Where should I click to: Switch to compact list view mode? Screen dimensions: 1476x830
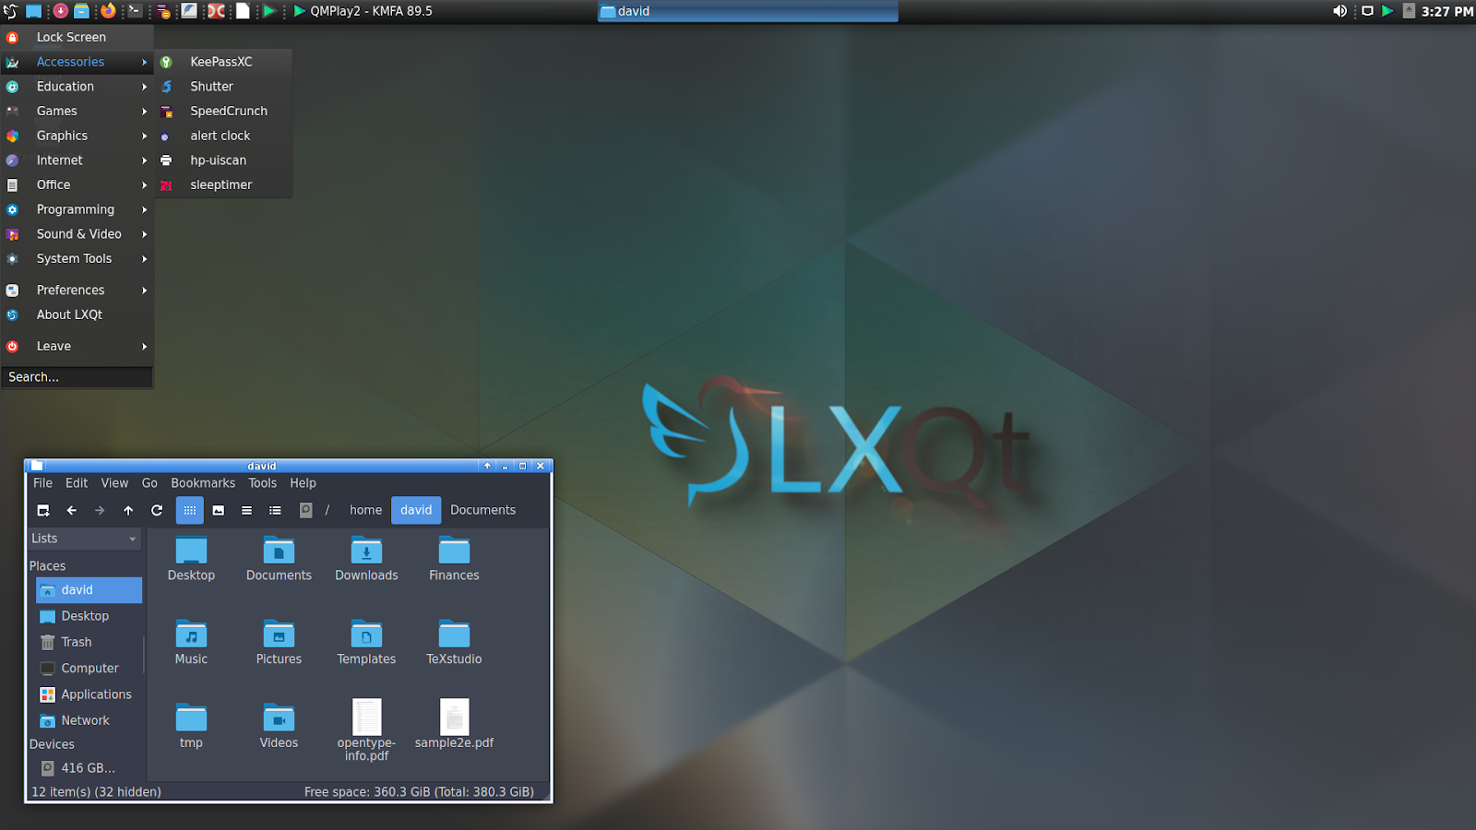[246, 510]
